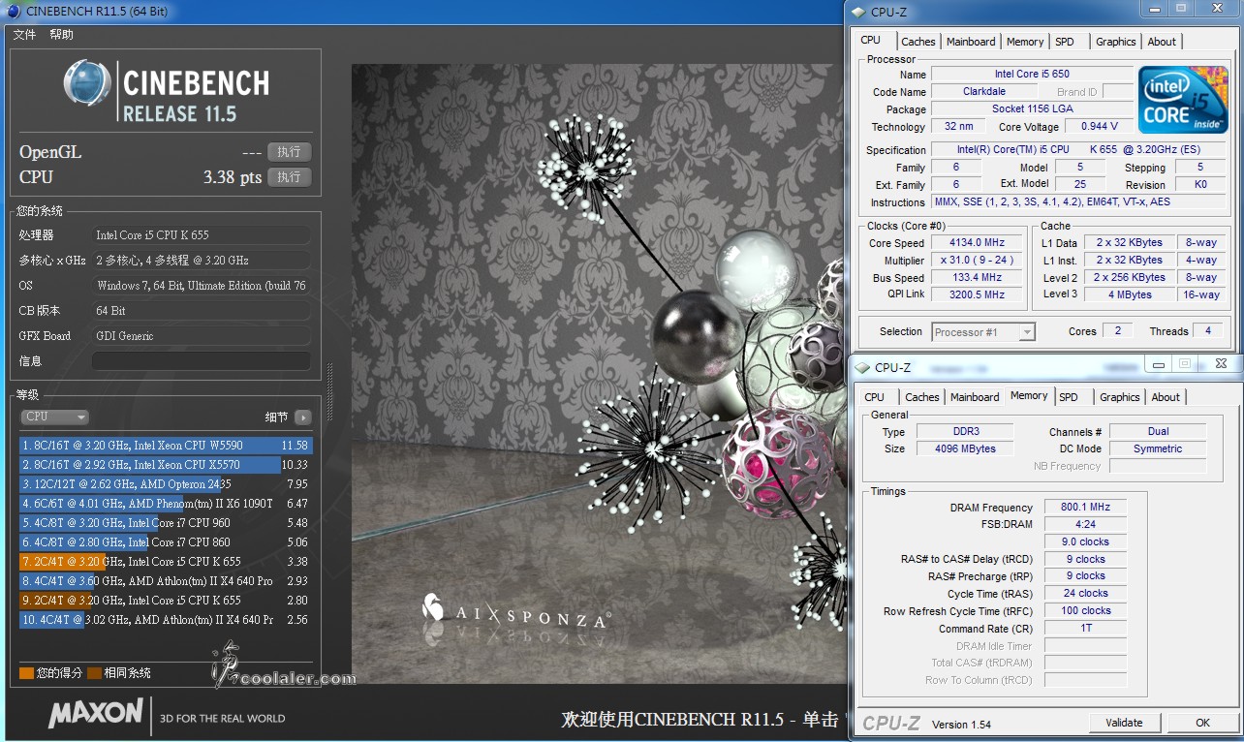The height and width of the screenshot is (742, 1244).
Task: Click the 处理器 field showing Intel Core i5 CPU K 655
Action: pyautogui.click(x=201, y=235)
